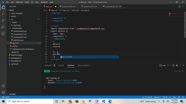Screen dimensions: 186x104
Task: Split the editor to the right
Action: coord(179,6)
